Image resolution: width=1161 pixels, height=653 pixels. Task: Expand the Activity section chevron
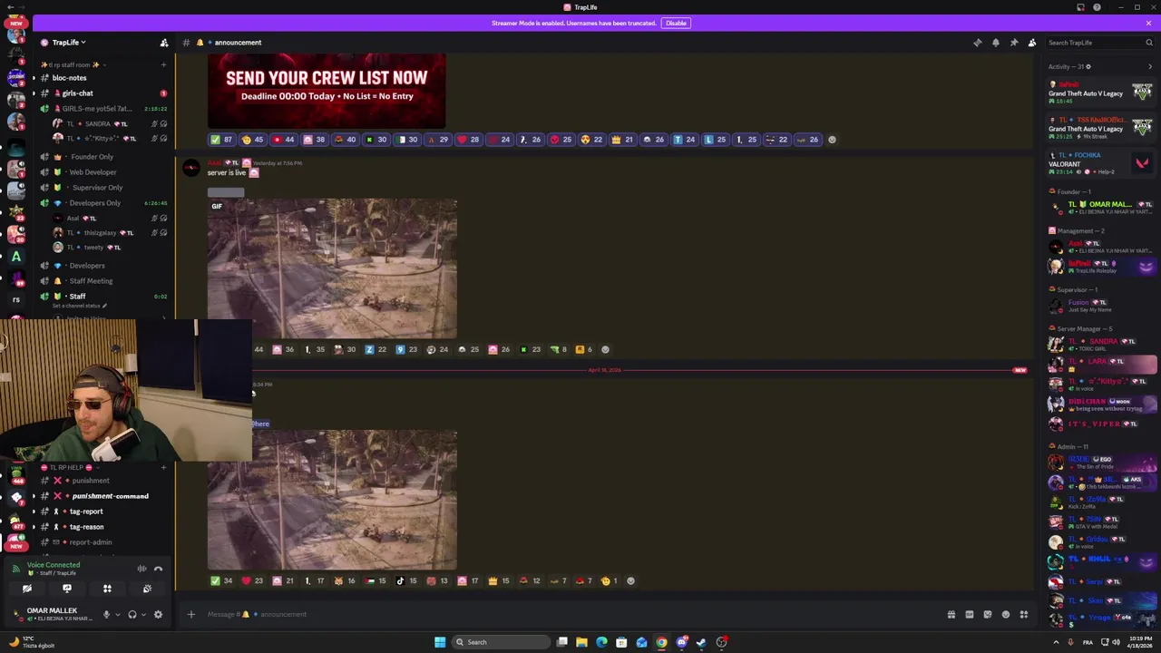(1150, 66)
